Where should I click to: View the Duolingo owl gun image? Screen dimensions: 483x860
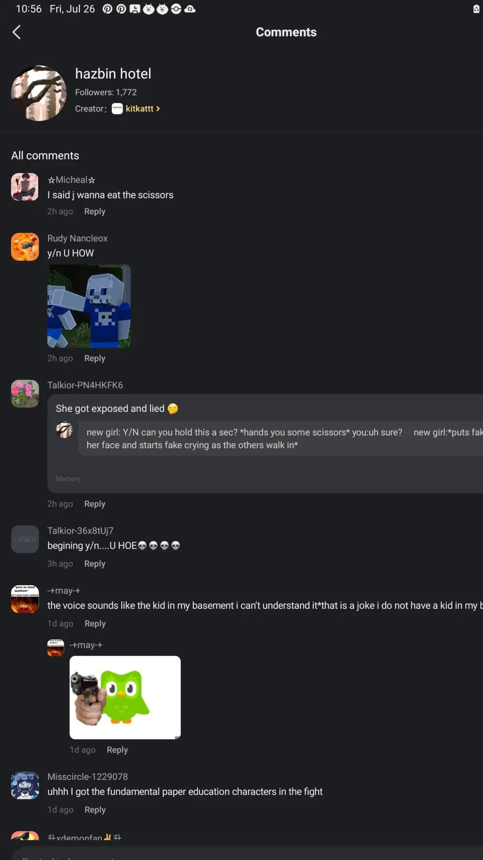pos(125,698)
